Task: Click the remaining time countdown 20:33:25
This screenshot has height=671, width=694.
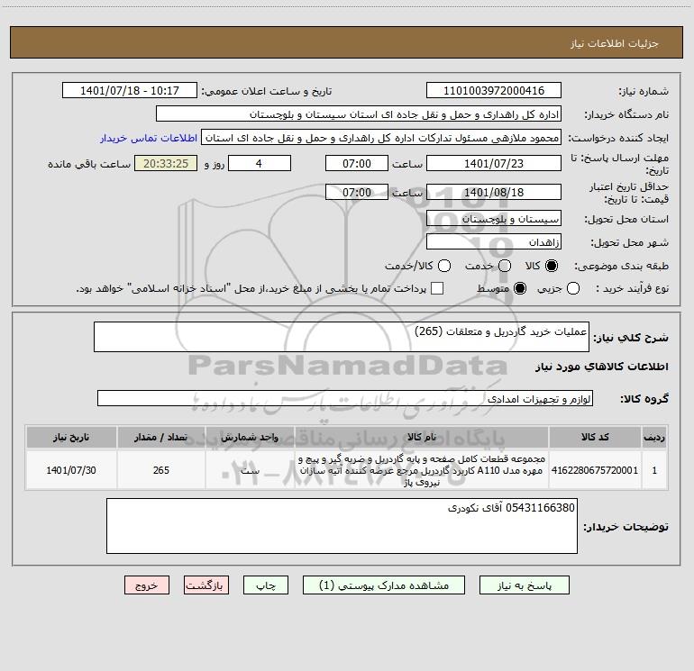Action: (x=166, y=163)
